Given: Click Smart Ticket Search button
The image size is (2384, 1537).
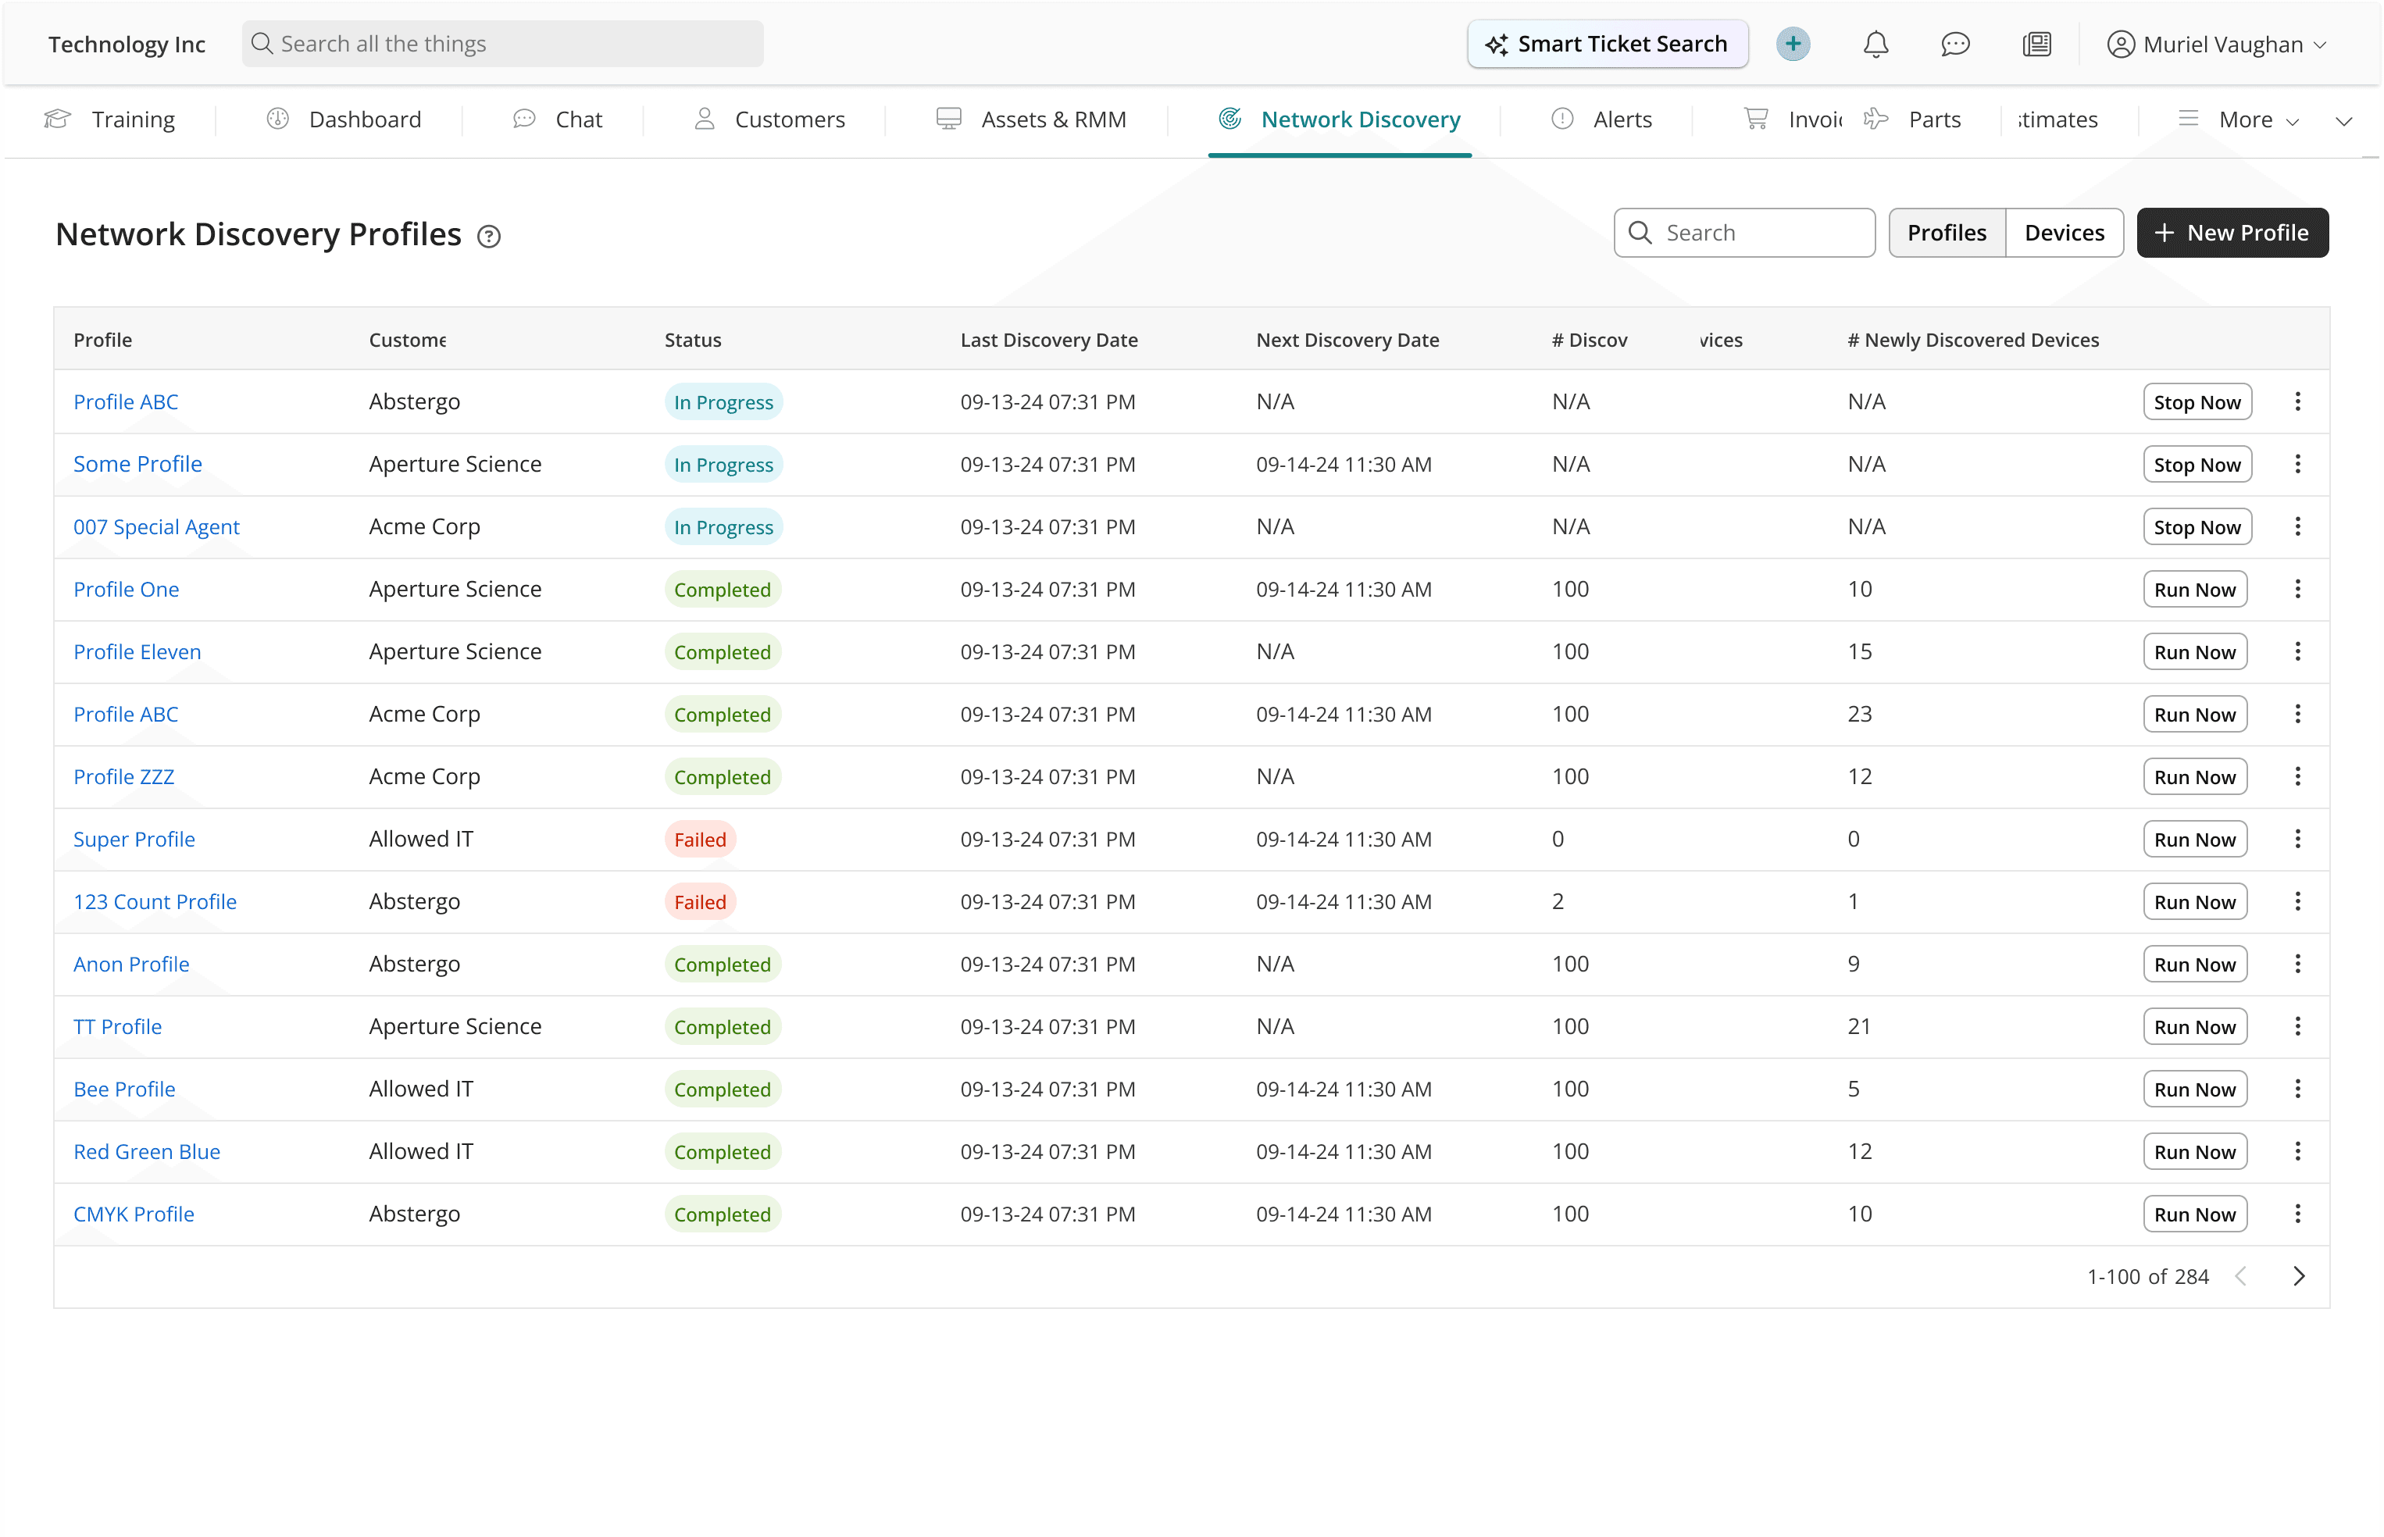Looking at the screenshot, I should tap(1607, 44).
